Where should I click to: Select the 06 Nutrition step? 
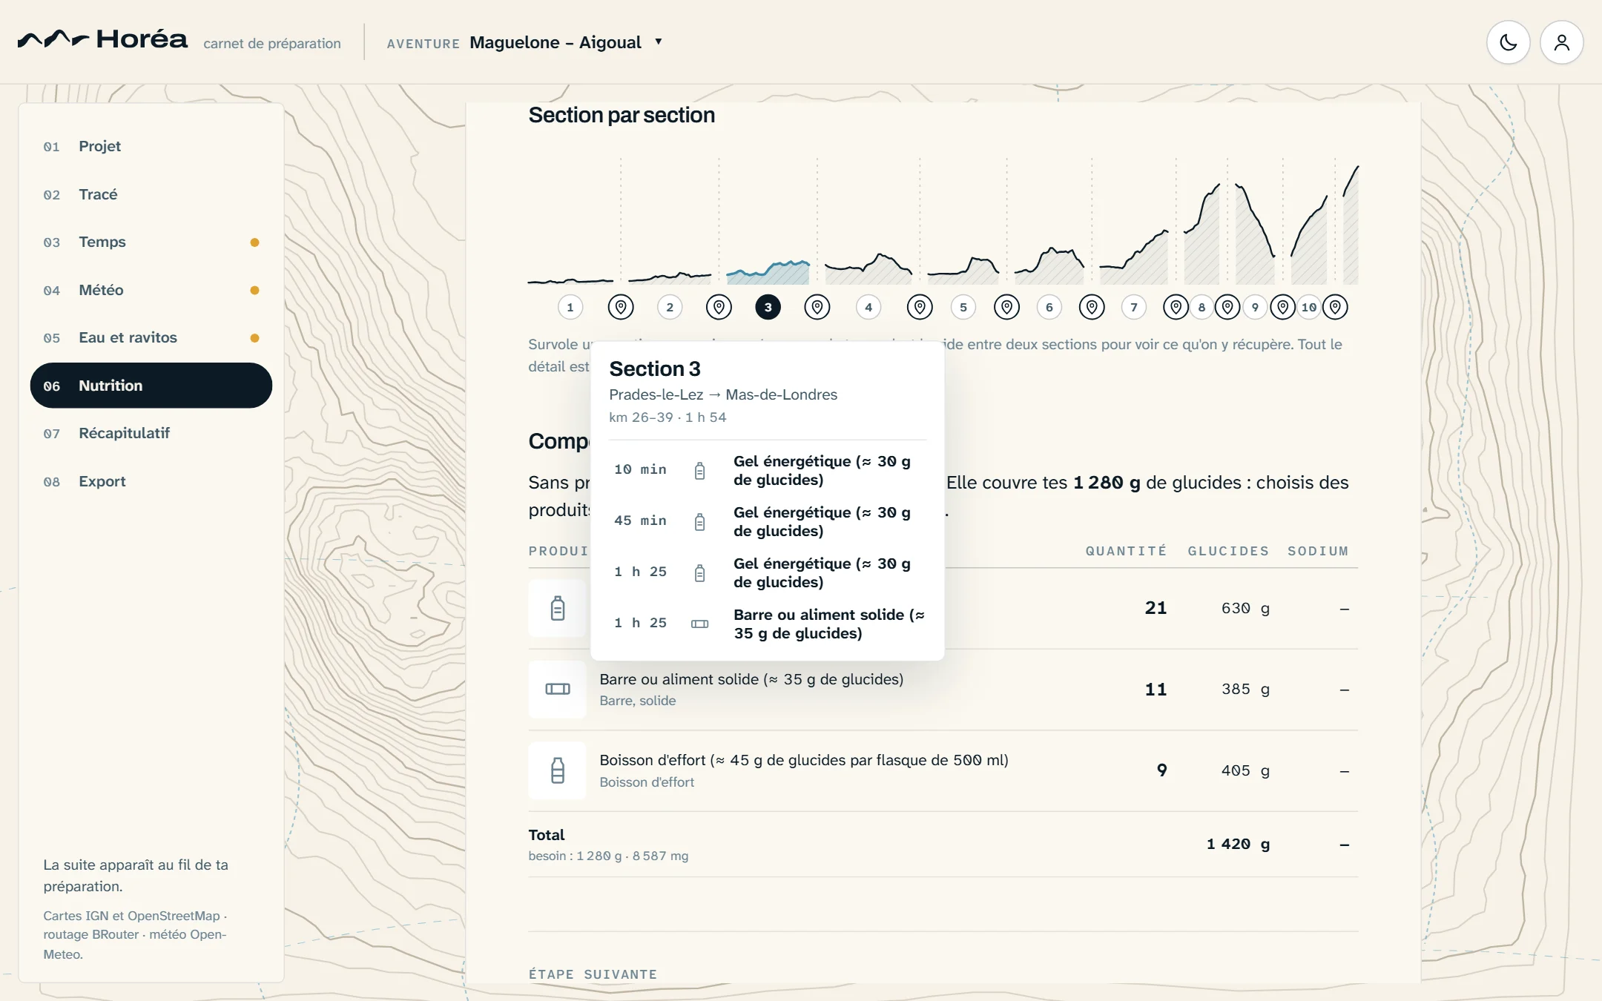click(x=151, y=386)
